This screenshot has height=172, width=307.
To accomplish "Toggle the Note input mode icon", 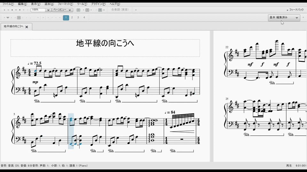I will pos(4,18).
